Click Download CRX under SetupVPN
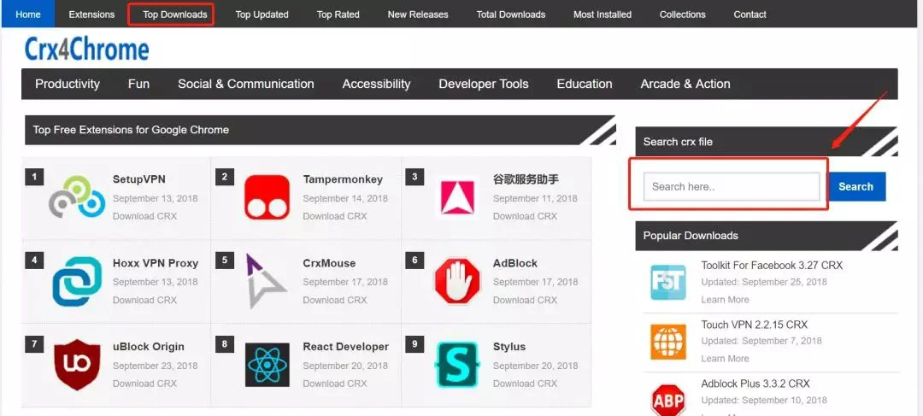 (x=144, y=216)
